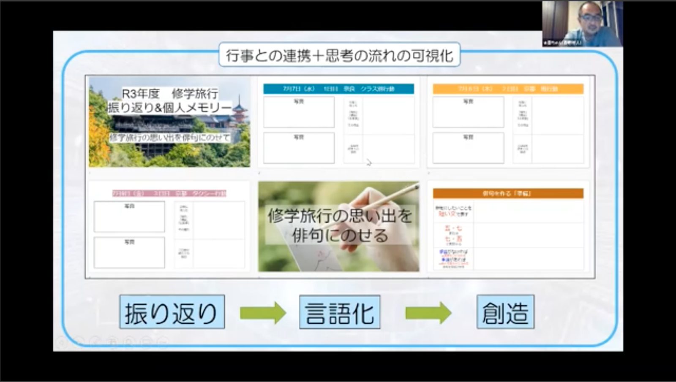Click the 創造 box

click(x=505, y=312)
